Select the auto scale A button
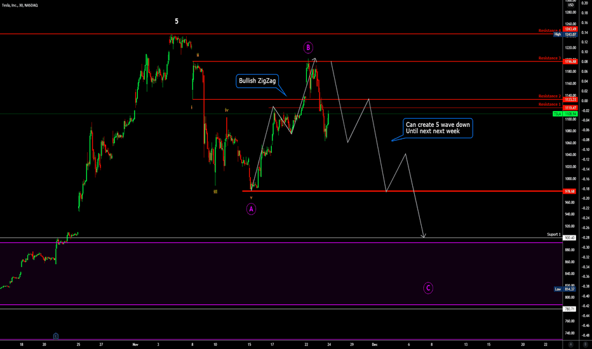The image size is (592, 349). click(x=570, y=345)
